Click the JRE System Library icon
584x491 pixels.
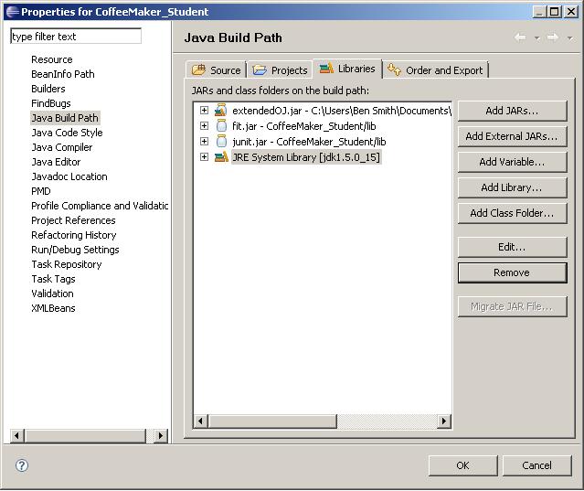[220, 157]
